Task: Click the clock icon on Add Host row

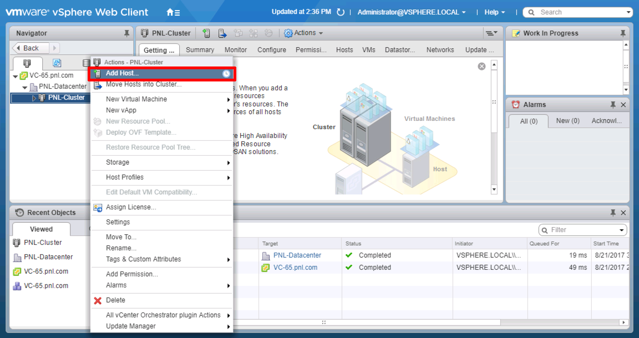Action: point(226,74)
